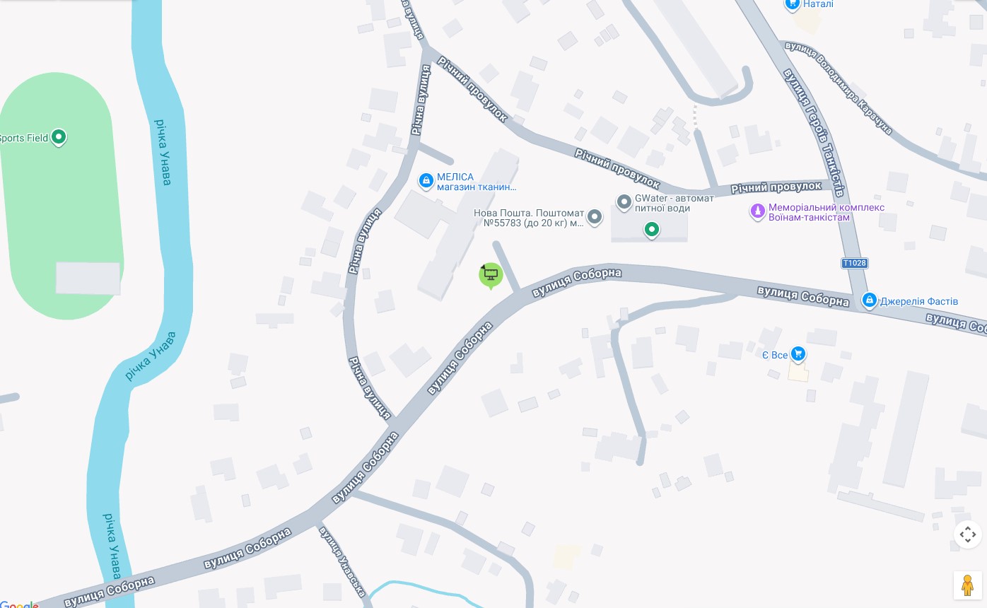The height and width of the screenshot is (608, 987).
Task: Click the Джерелія Фастів text label
Action: tap(919, 301)
